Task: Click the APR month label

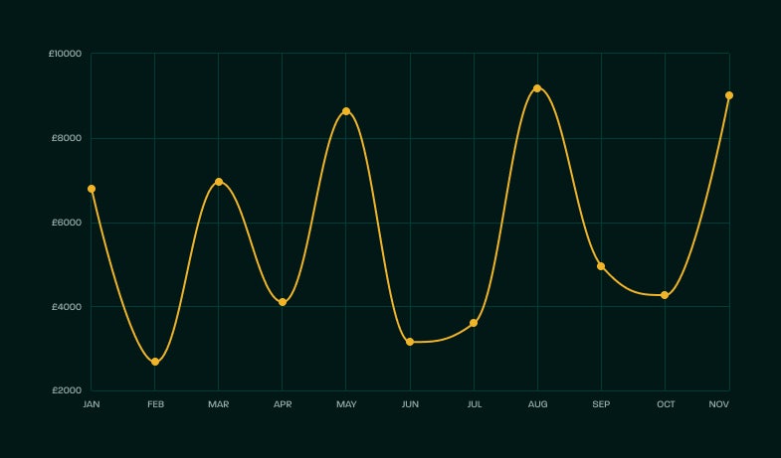Action: click(283, 404)
